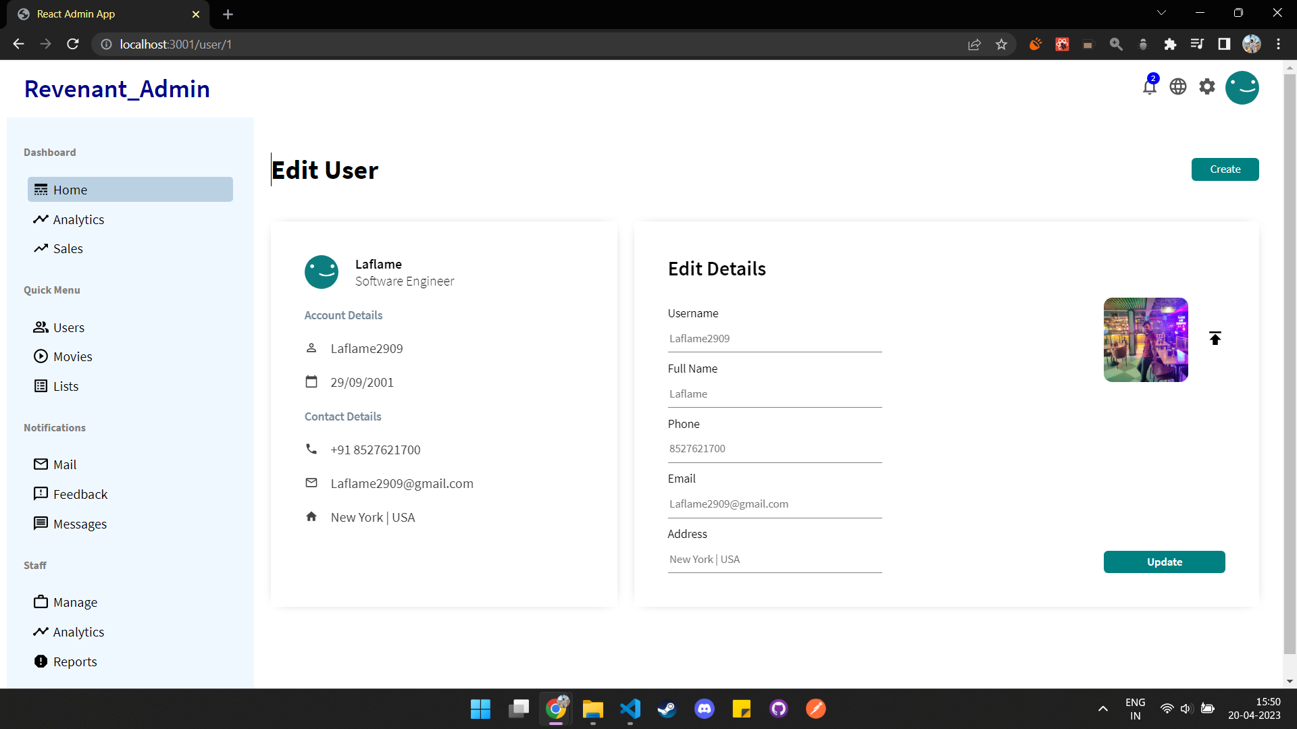Click the language globe icon

pyautogui.click(x=1177, y=86)
